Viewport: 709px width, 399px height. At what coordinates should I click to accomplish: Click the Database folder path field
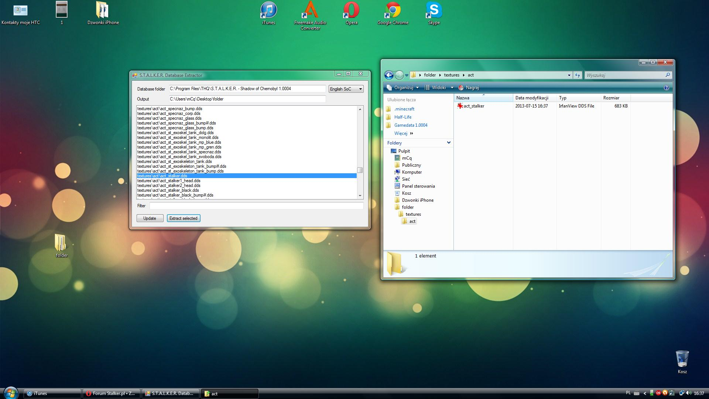tap(247, 89)
